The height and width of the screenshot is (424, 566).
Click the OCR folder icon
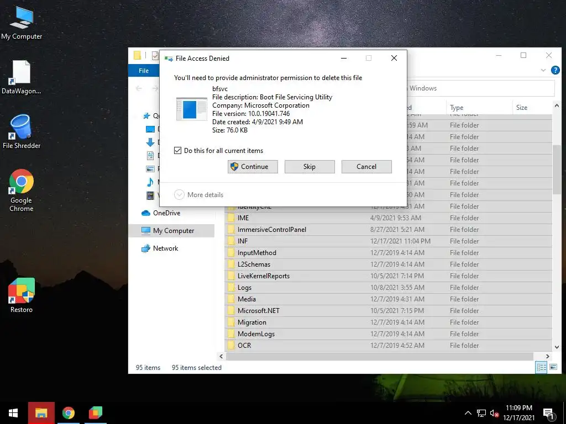point(231,345)
